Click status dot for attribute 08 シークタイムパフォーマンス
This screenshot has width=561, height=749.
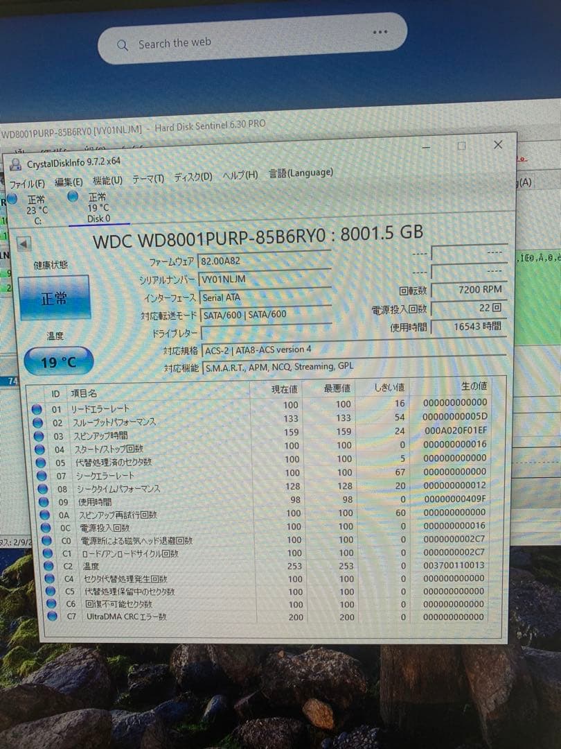point(42,489)
